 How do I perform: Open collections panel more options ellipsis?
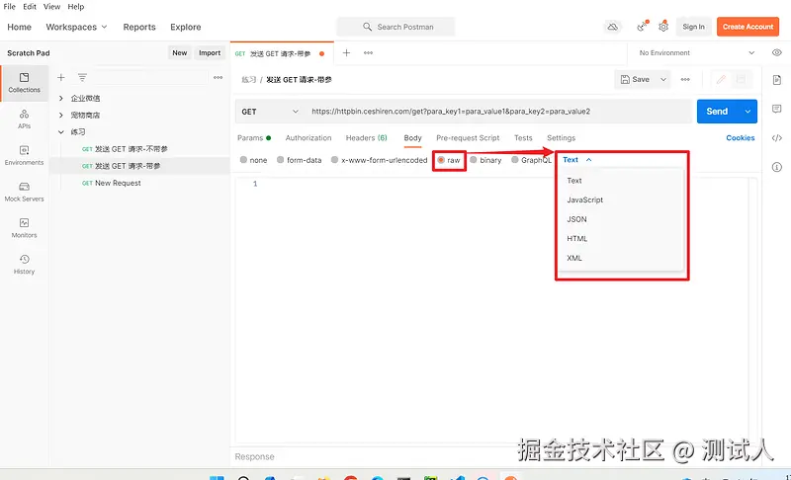coord(218,78)
